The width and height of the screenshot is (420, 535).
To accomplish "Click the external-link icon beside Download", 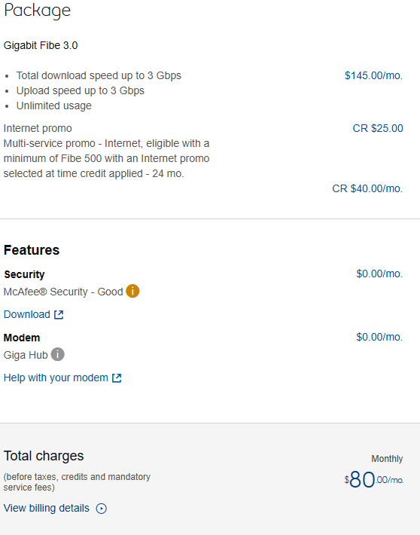I will click(59, 314).
